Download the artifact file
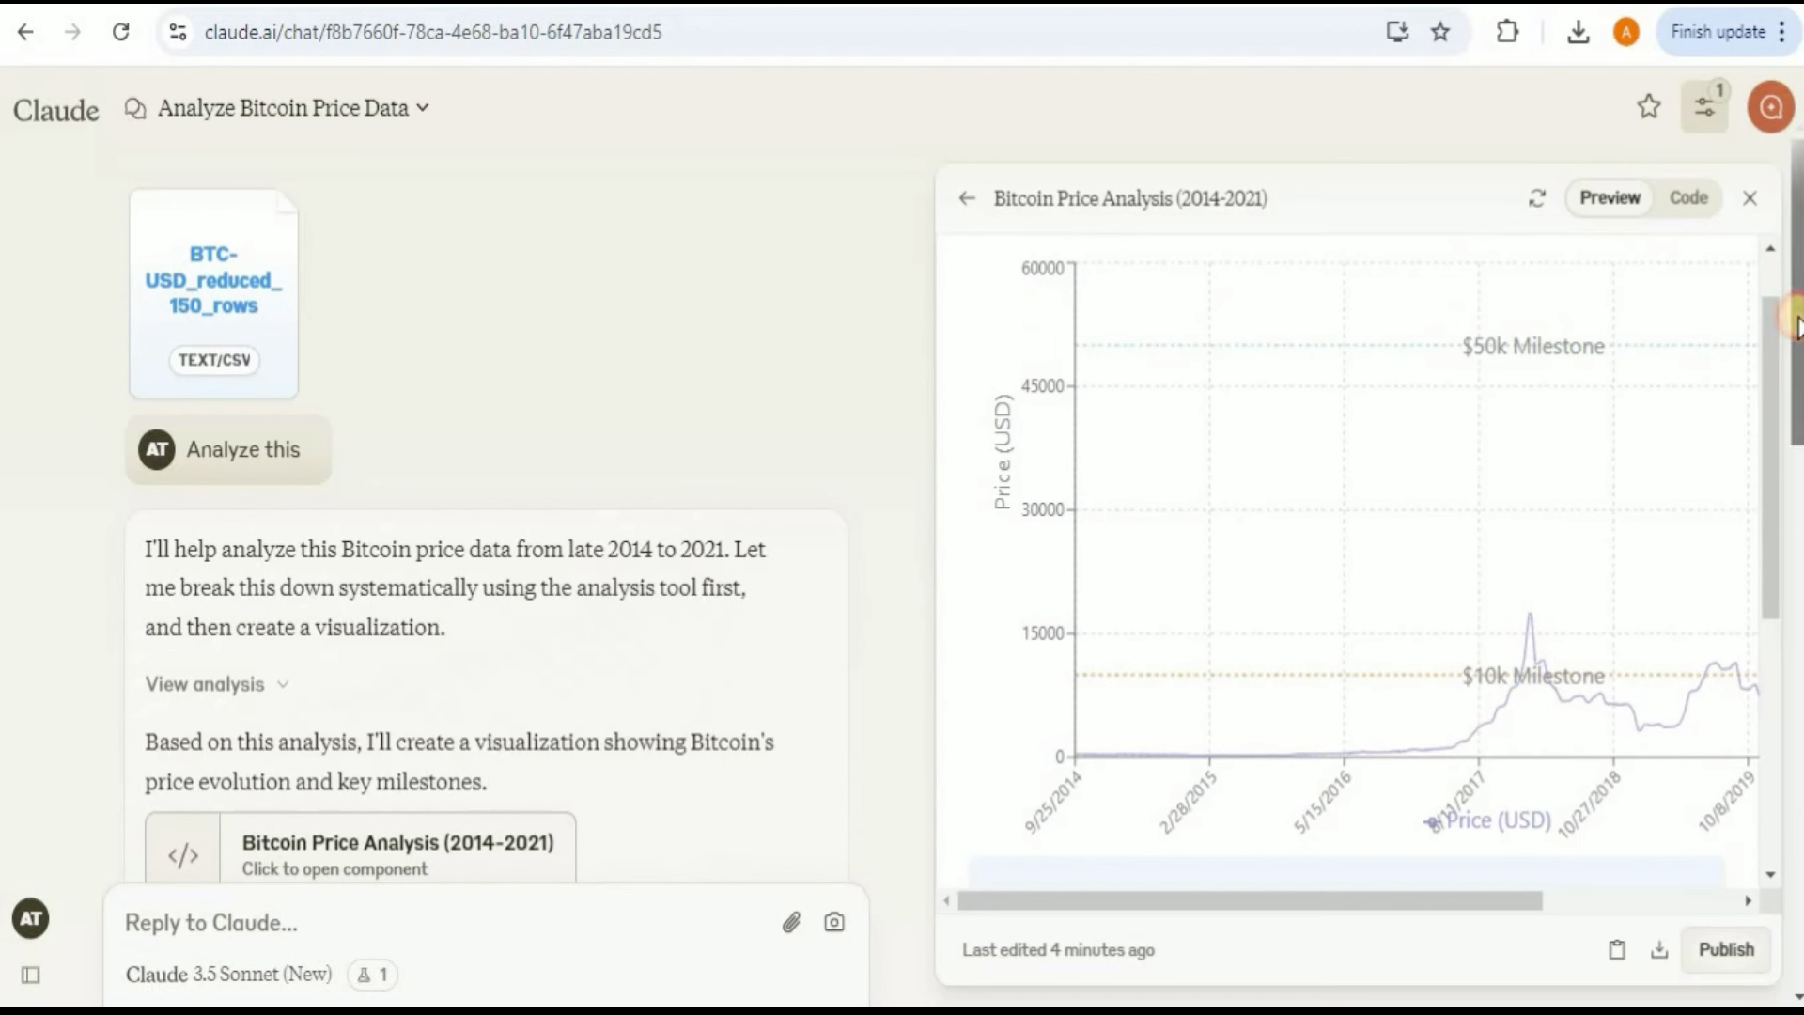 pyautogui.click(x=1659, y=950)
